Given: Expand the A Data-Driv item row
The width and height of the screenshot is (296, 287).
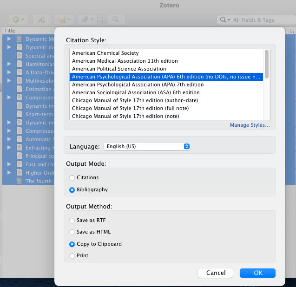Looking at the screenshot, I should [x=9, y=72].
